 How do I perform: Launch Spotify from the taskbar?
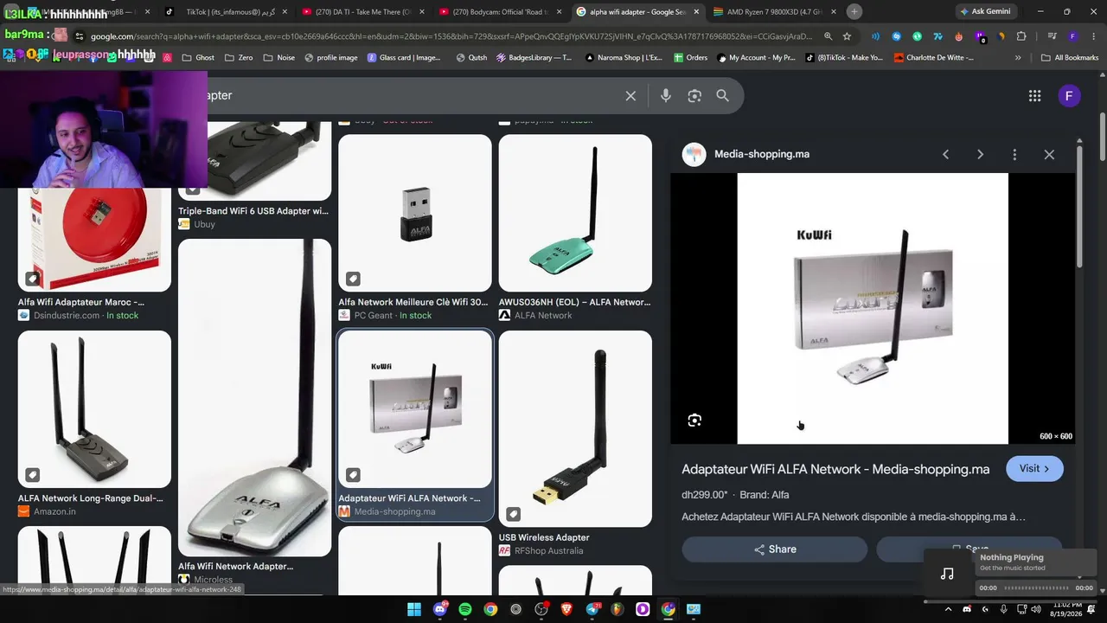coord(465,609)
